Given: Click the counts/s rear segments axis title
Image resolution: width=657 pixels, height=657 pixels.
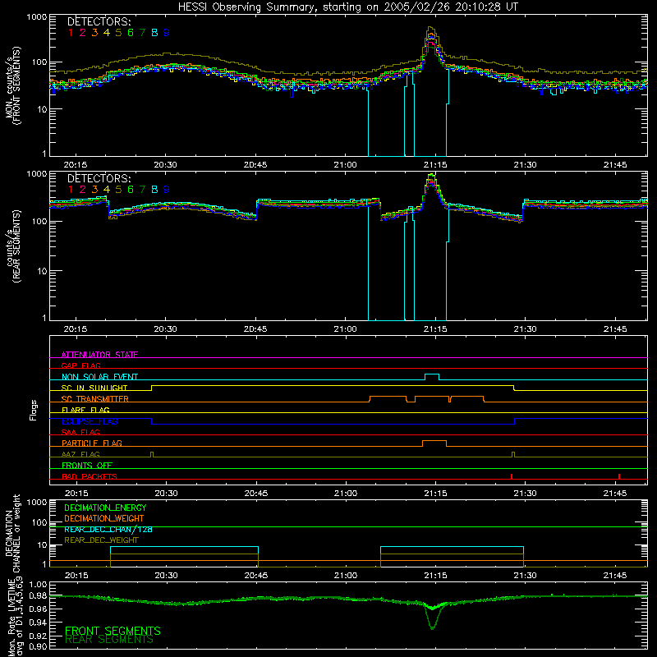Looking at the screenshot, I should tap(12, 246).
